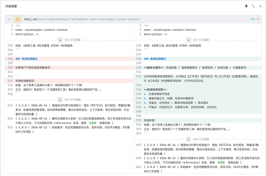
Task: Click the '代码变更' panel title
Action: pyautogui.click(x=11, y=6)
